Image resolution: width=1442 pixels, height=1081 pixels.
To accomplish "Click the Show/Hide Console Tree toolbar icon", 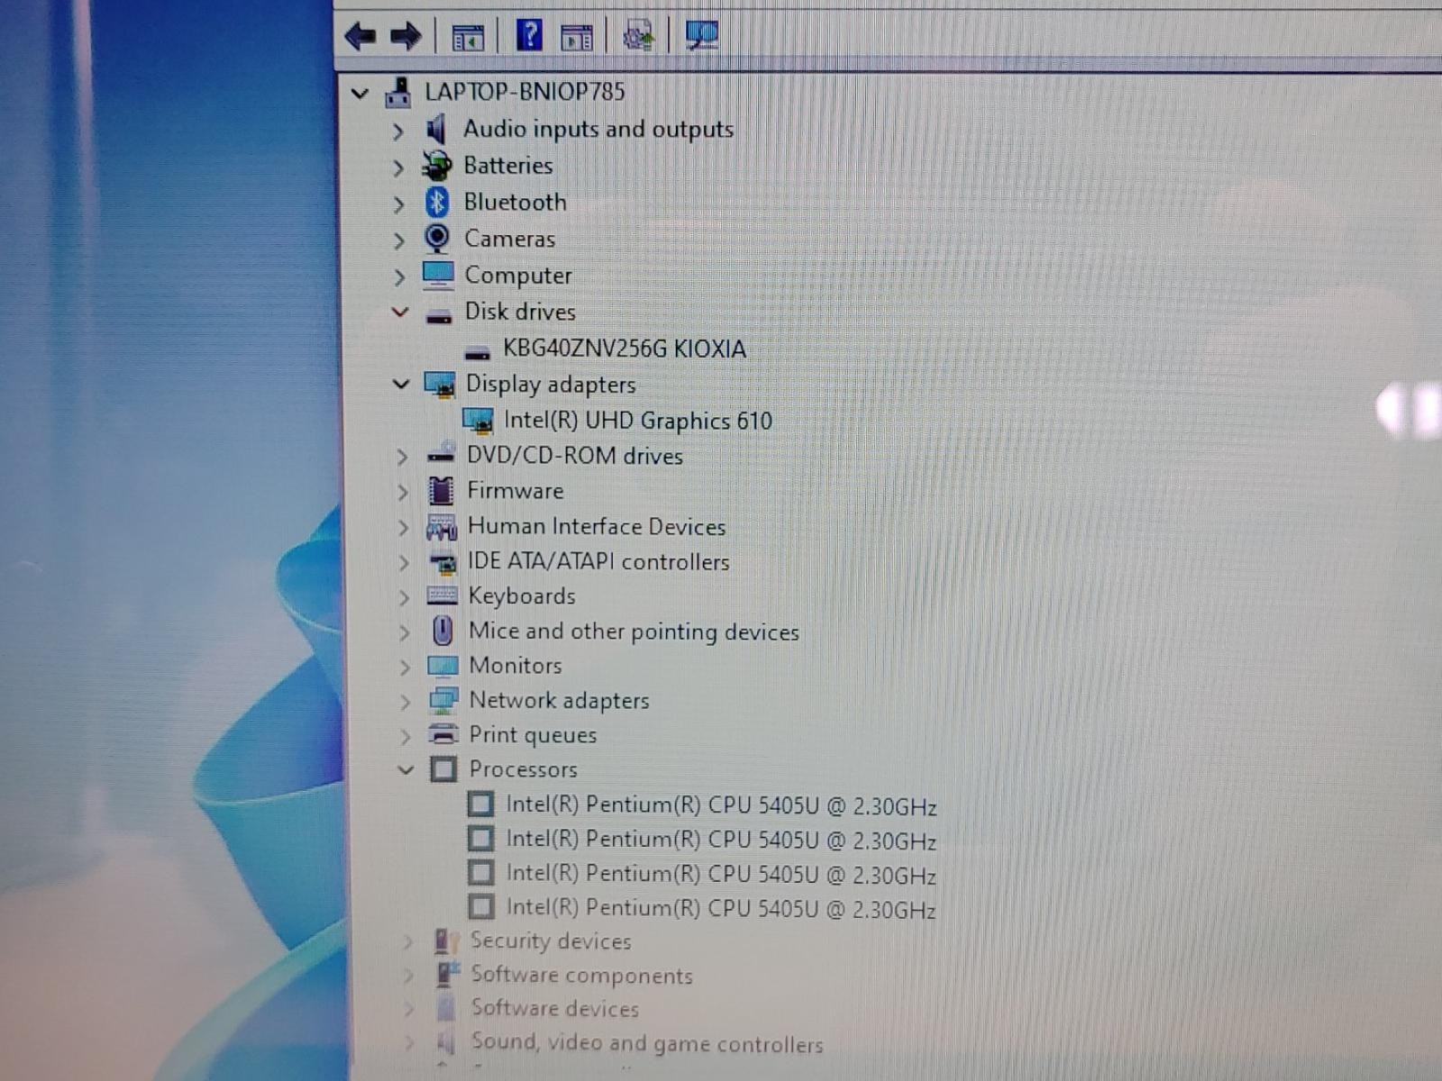I will tap(467, 37).
